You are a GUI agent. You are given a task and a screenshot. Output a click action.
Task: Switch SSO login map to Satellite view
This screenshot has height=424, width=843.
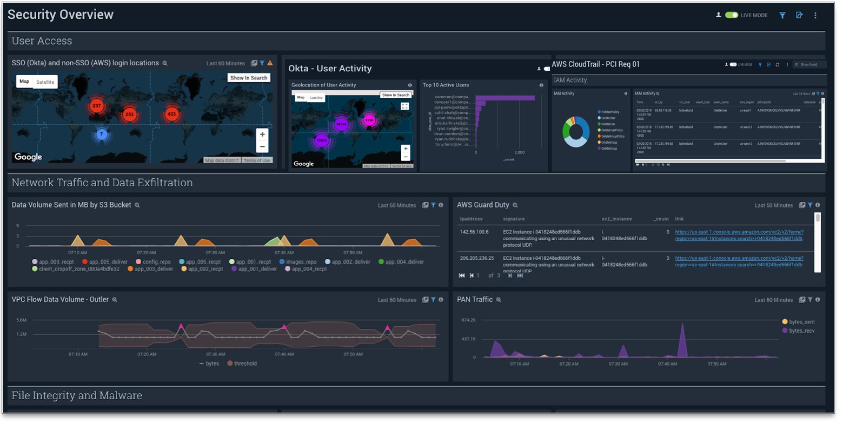[45, 82]
